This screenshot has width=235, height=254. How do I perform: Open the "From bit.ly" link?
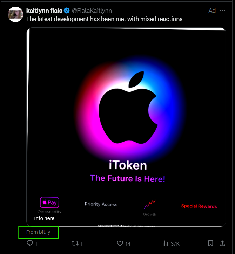coord(38,232)
